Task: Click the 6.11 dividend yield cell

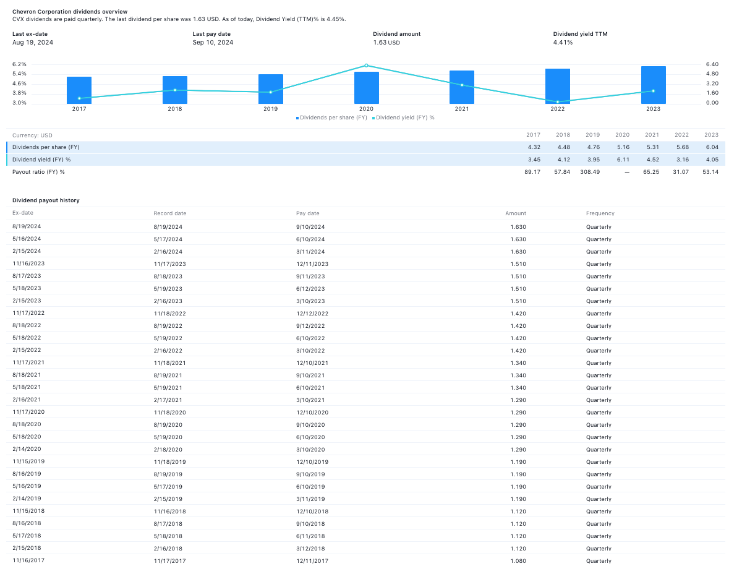Action: 623,160
